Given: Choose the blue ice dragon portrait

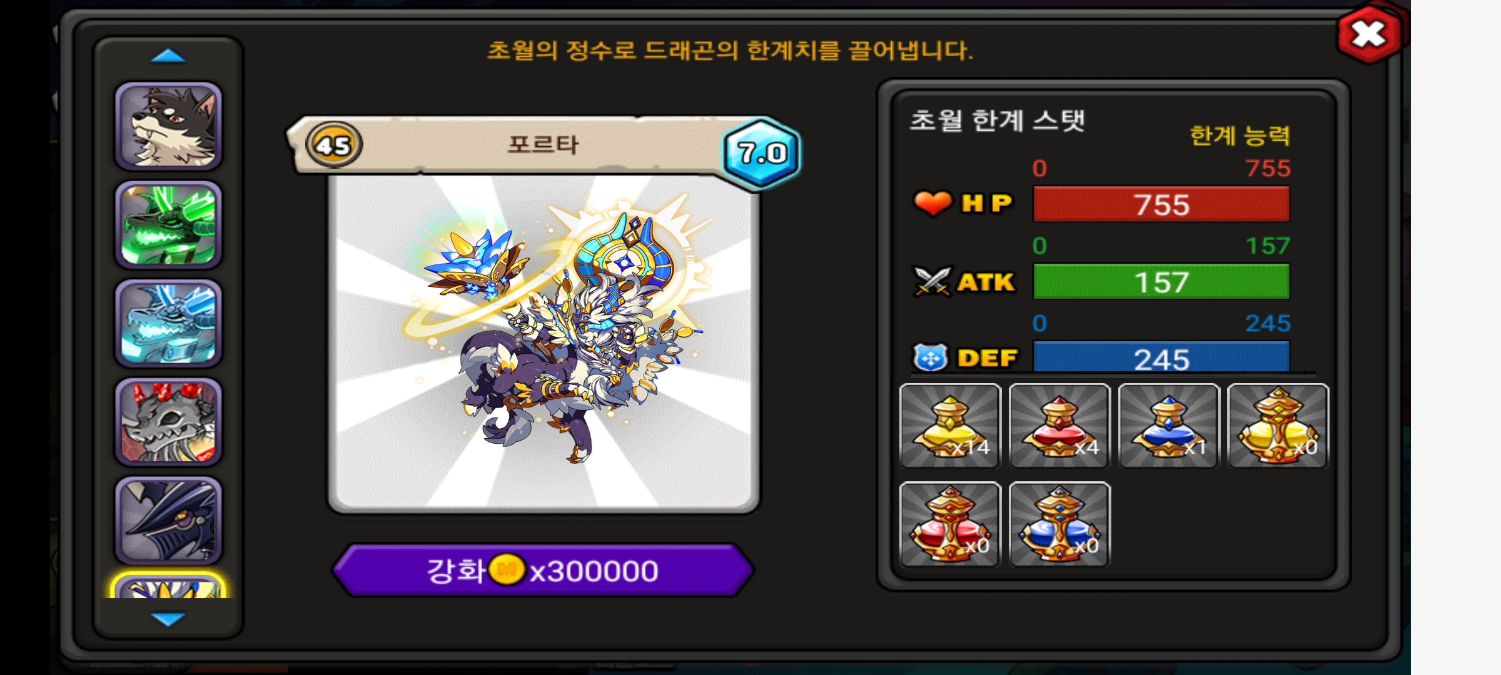Looking at the screenshot, I should 168,324.
